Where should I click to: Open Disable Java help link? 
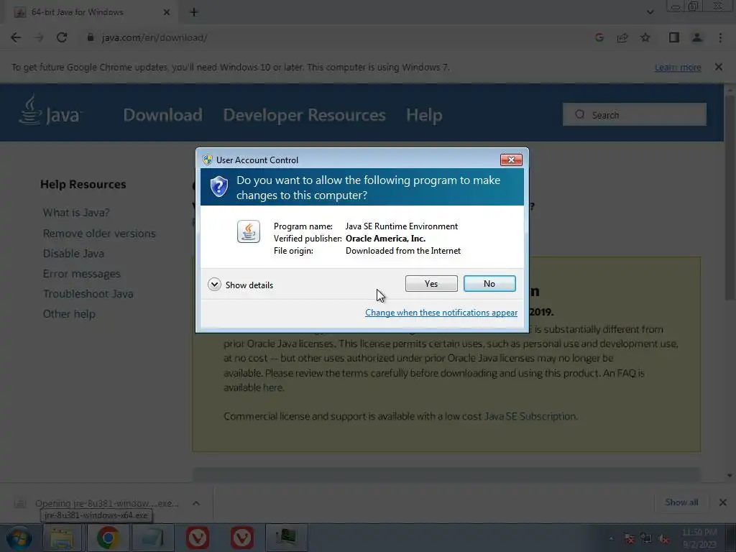[74, 254]
